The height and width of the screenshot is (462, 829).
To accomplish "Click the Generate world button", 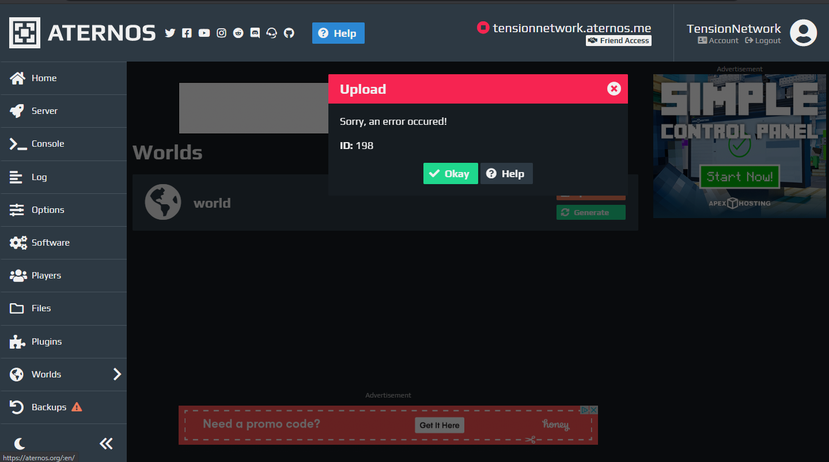I will pyautogui.click(x=591, y=212).
